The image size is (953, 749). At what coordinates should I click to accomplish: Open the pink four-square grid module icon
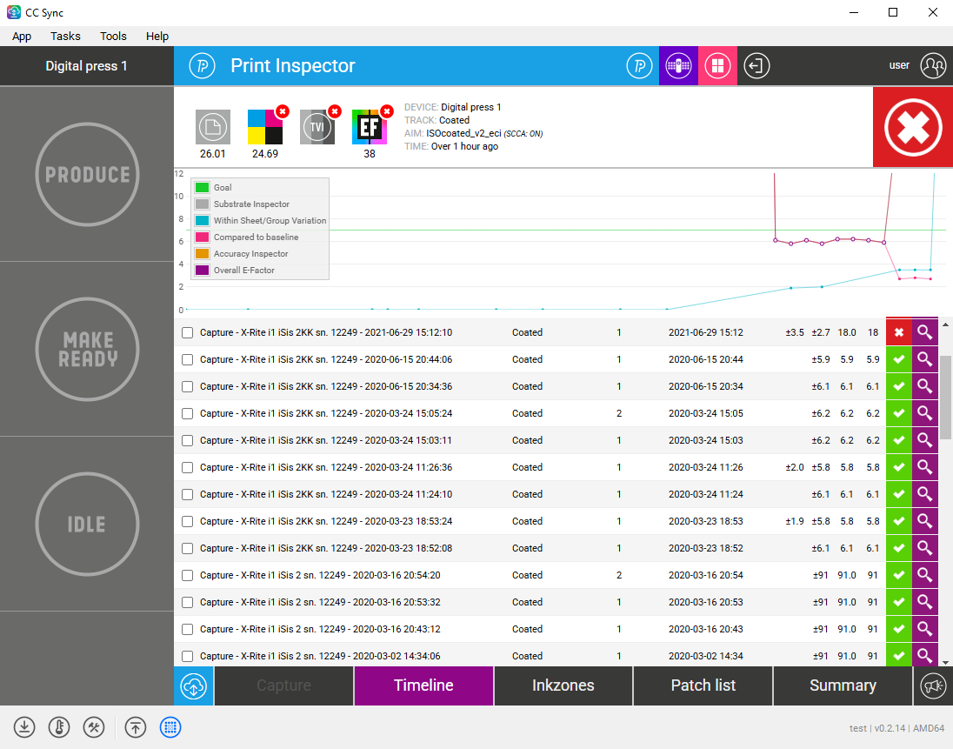[x=717, y=65]
